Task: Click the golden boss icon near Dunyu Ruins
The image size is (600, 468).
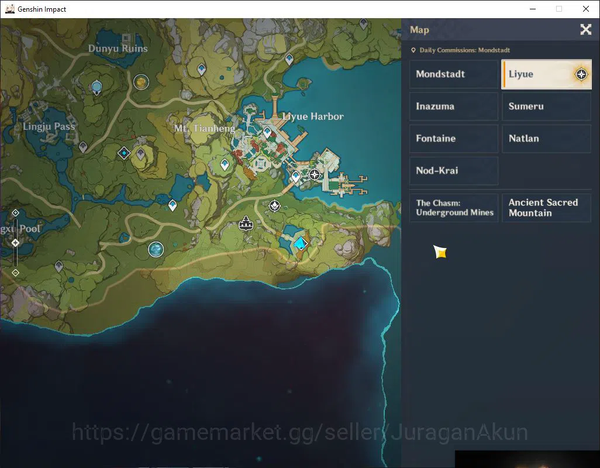Action: click(x=141, y=82)
